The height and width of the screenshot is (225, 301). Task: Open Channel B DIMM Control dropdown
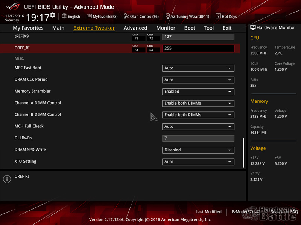198,115
